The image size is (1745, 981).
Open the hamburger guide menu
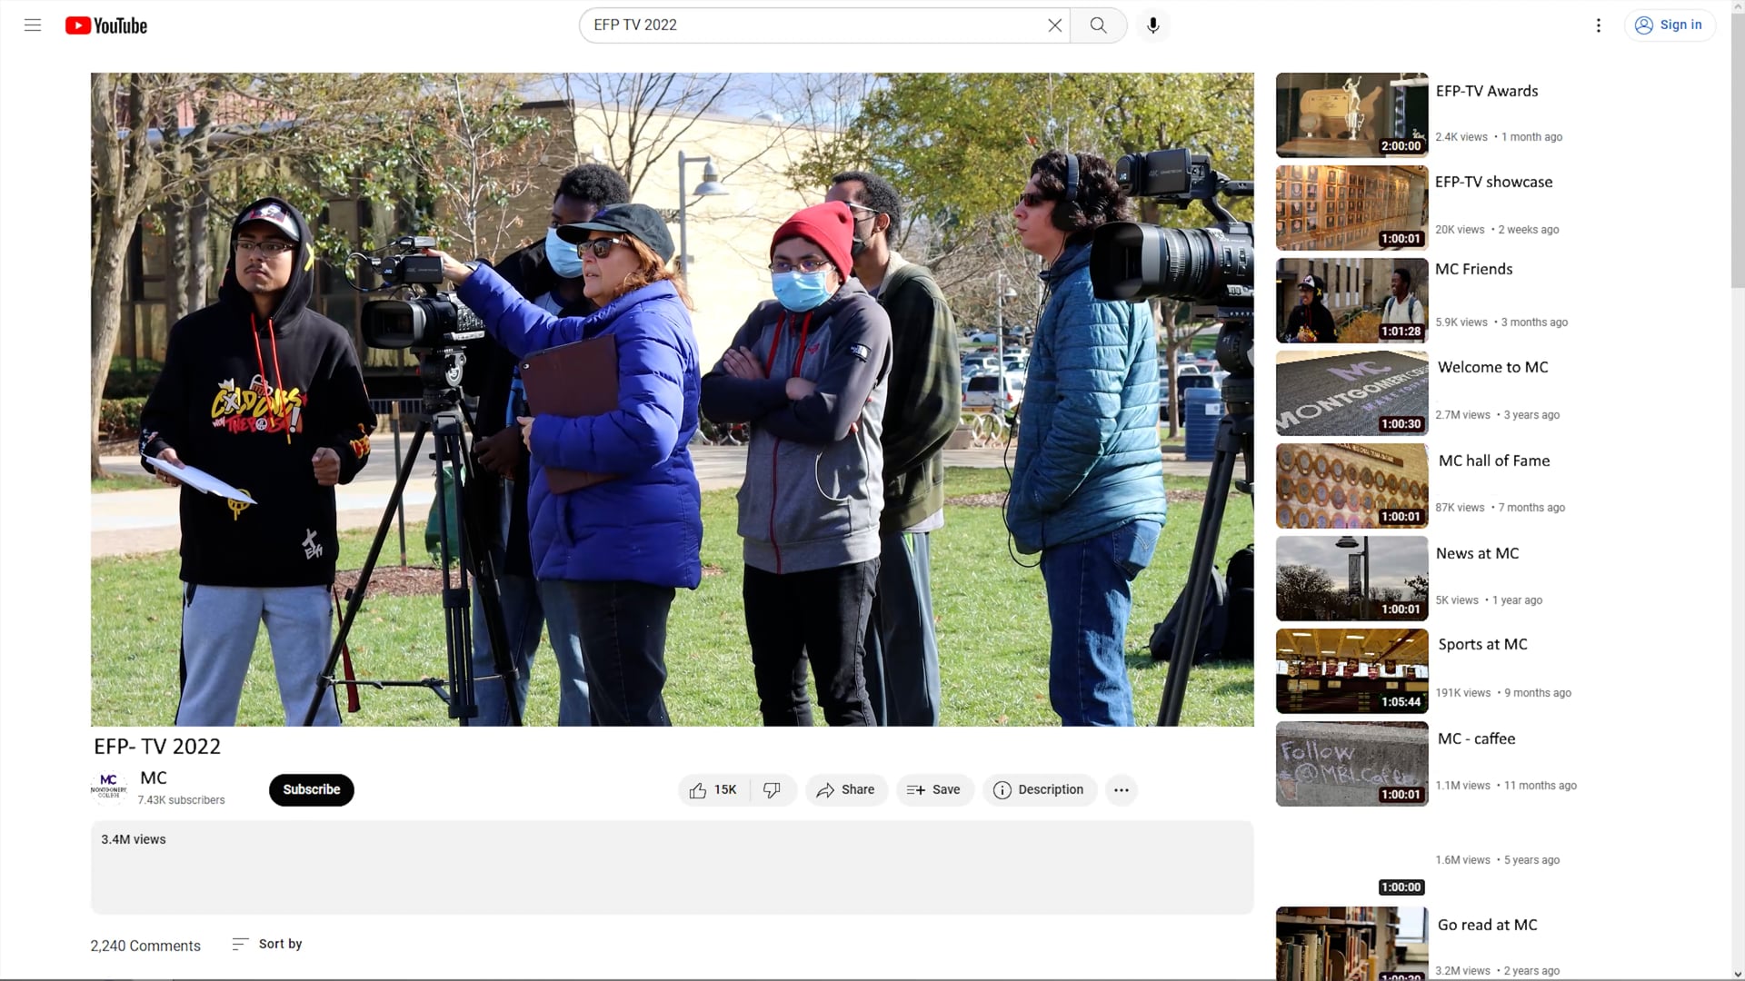pyautogui.click(x=33, y=25)
